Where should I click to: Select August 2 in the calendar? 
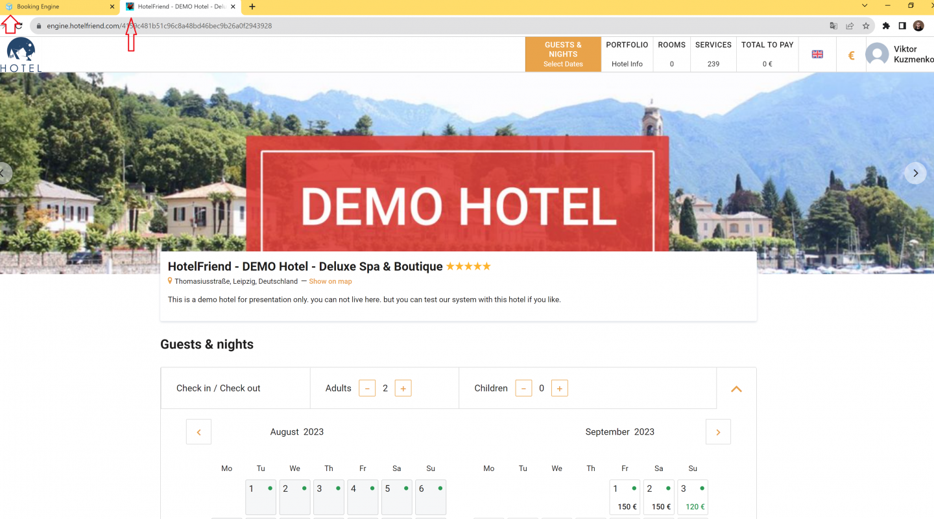click(x=294, y=498)
